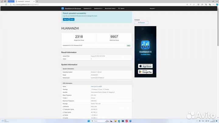Viewport: 219px width, 123px height.
Task: Click the Geekbench Browser logo icon
Action: (63, 9)
